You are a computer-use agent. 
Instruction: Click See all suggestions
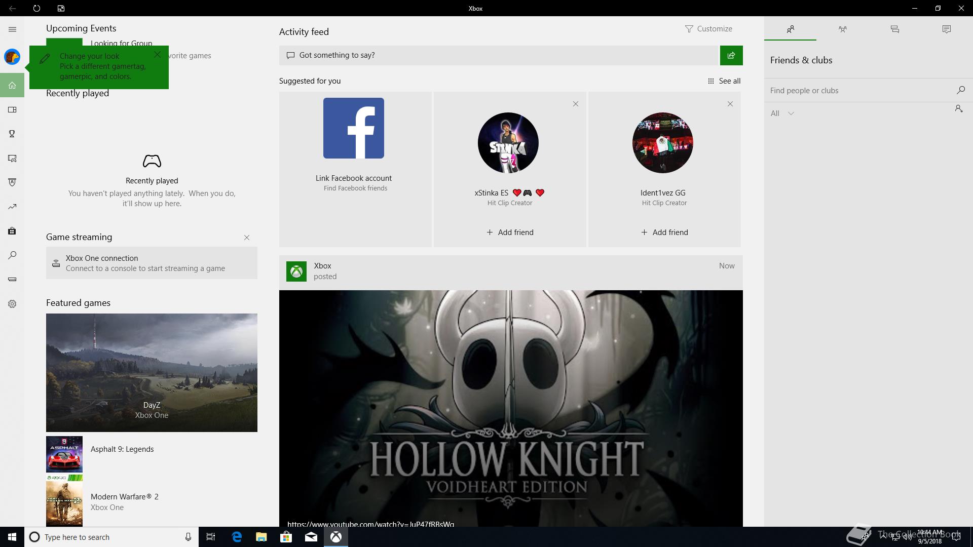(724, 81)
